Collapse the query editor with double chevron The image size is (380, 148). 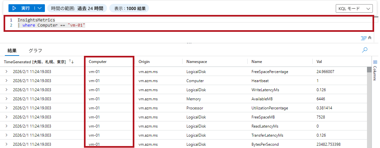(370, 38)
